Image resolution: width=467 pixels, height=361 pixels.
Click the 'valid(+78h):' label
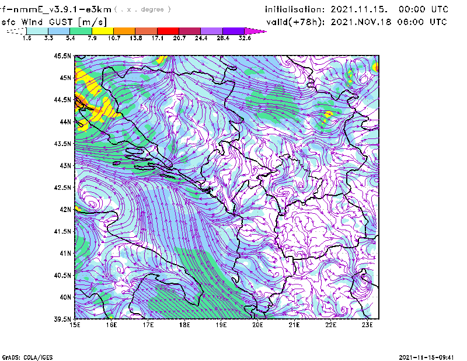point(296,22)
